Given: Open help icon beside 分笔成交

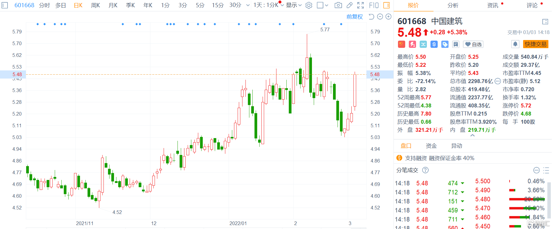Looking at the screenshot, I should click(425, 170).
